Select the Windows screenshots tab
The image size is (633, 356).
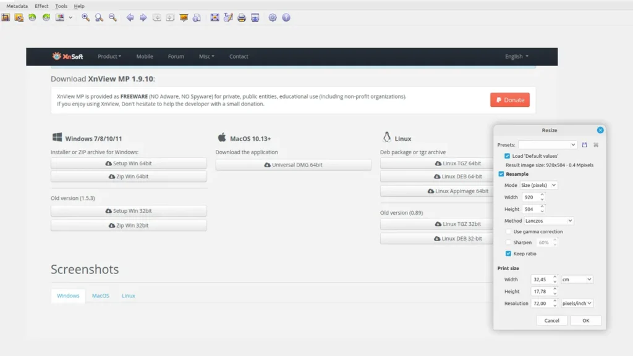(x=68, y=296)
